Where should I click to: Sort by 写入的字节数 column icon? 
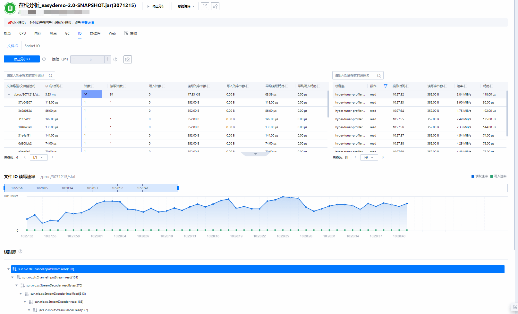248,86
